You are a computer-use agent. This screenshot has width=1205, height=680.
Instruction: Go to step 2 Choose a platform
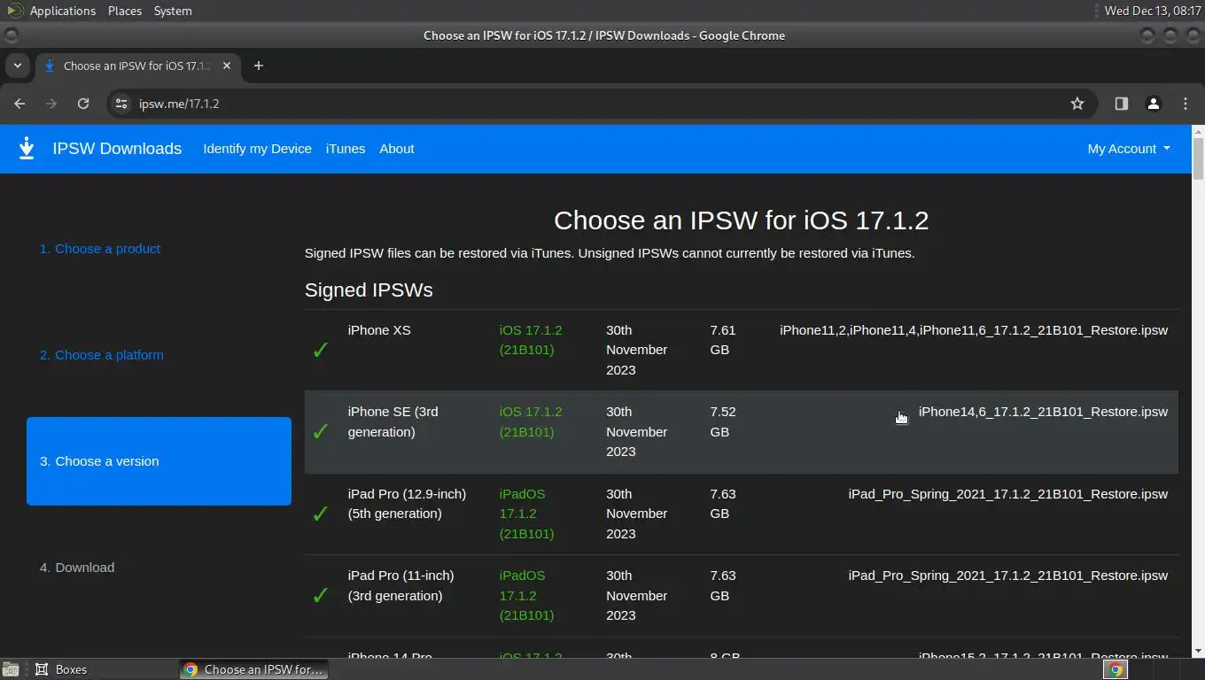point(102,355)
